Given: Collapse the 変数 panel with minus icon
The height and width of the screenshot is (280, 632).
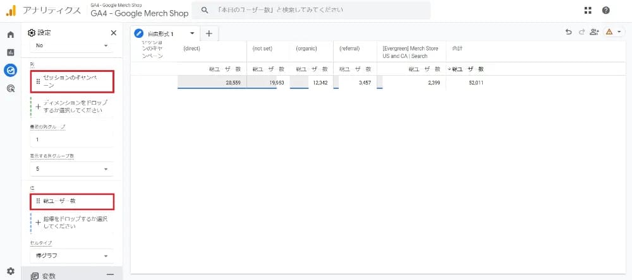Looking at the screenshot, I should click(110, 275).
